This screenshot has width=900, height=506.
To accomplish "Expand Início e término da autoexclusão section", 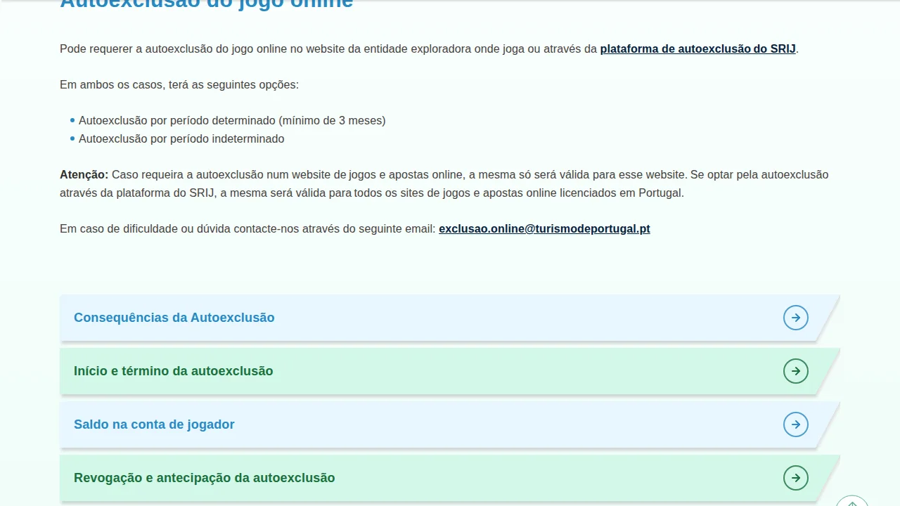I will pos(450,371).
